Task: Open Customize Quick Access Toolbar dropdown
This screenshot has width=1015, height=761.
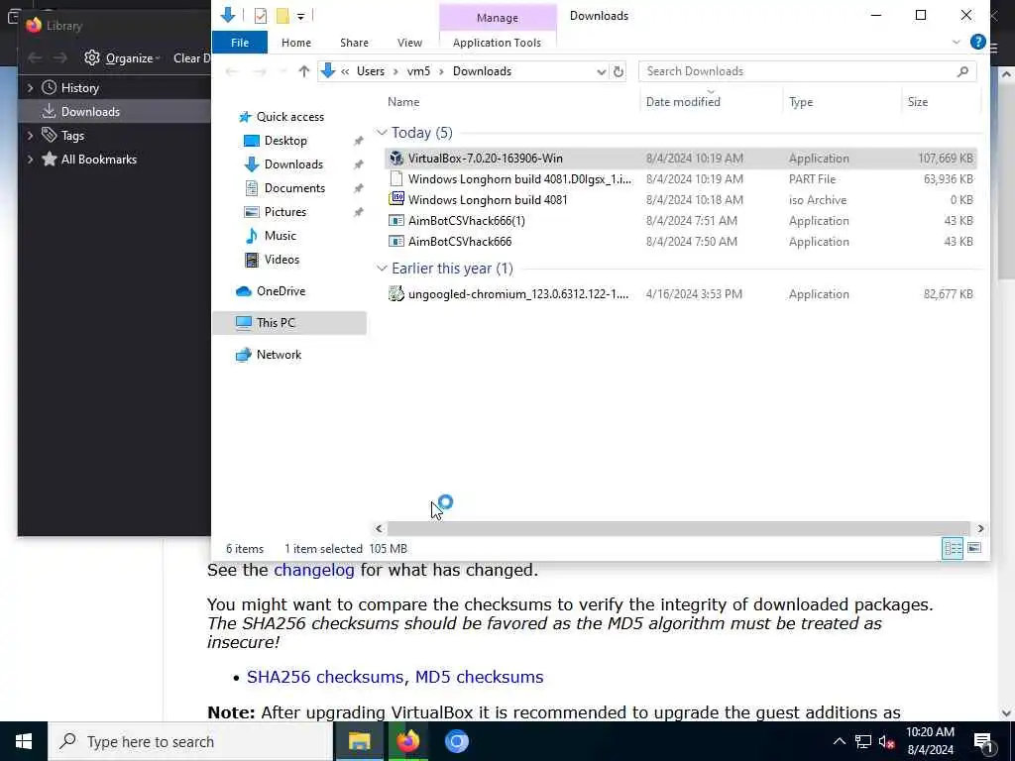Action: (x=301, y=16)
